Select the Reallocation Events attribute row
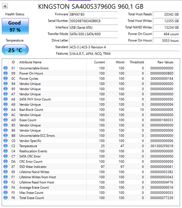Image resolution: width=182 pixels, height=208 pixels. (89, 151)
